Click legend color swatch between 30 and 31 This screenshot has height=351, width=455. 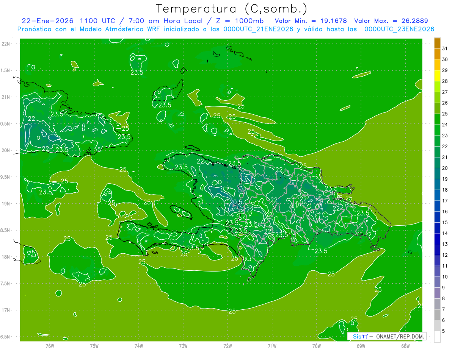tap(437, 54)
